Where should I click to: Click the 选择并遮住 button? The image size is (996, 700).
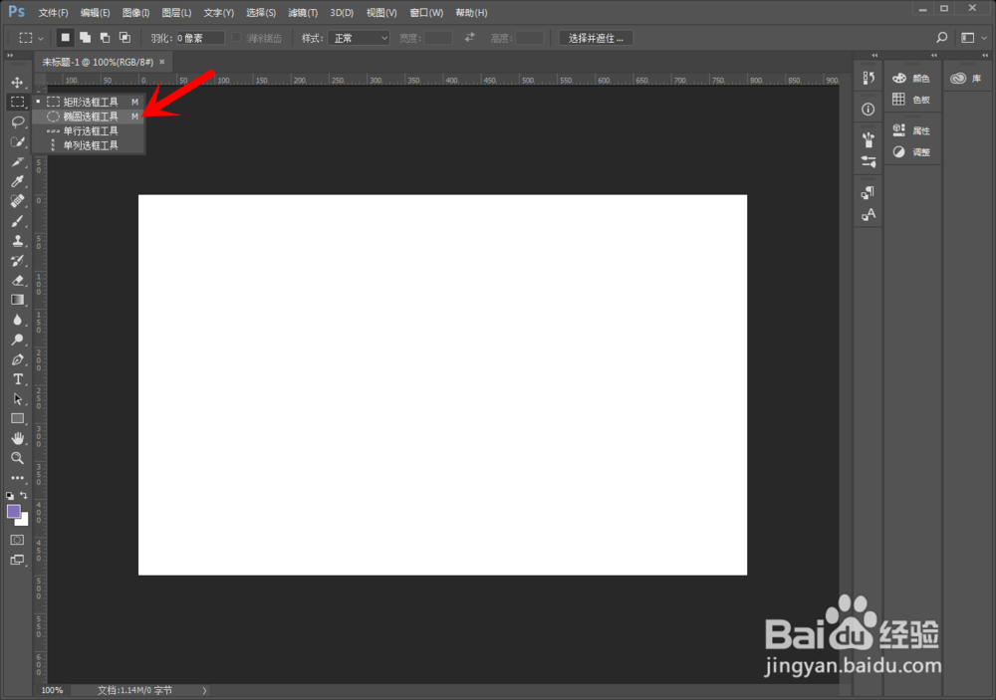point(596,38)
